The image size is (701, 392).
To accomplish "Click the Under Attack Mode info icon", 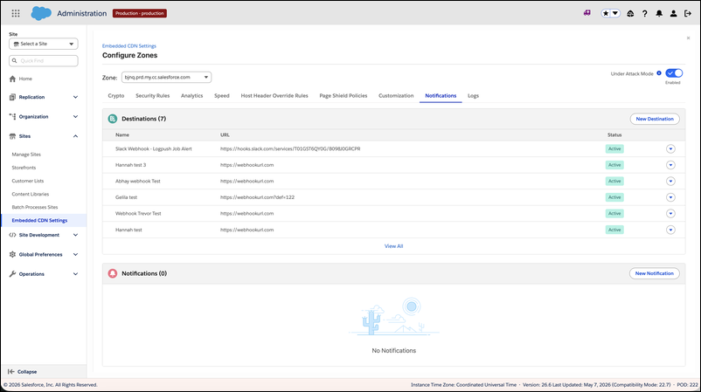I will click(659, 73).
